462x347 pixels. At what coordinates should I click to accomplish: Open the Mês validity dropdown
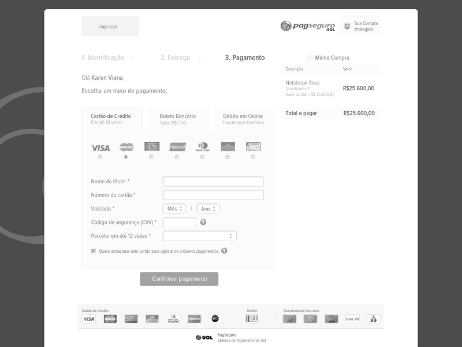(175, 209)
